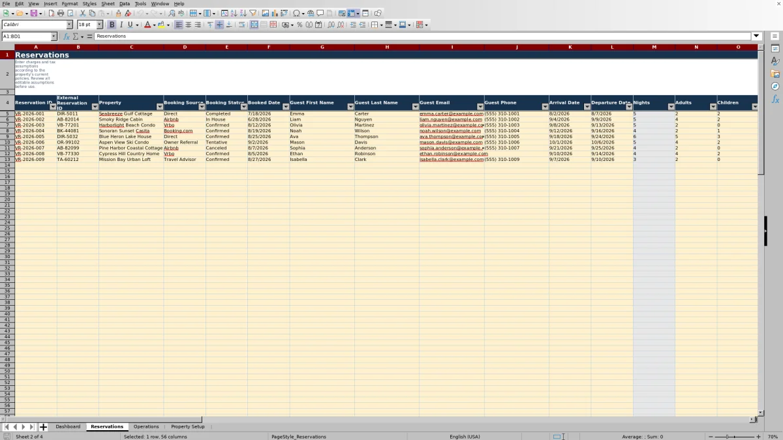Click the Copy icon in toolbar
The height and width of the screenshot is (440, 783).
point(92,13)
